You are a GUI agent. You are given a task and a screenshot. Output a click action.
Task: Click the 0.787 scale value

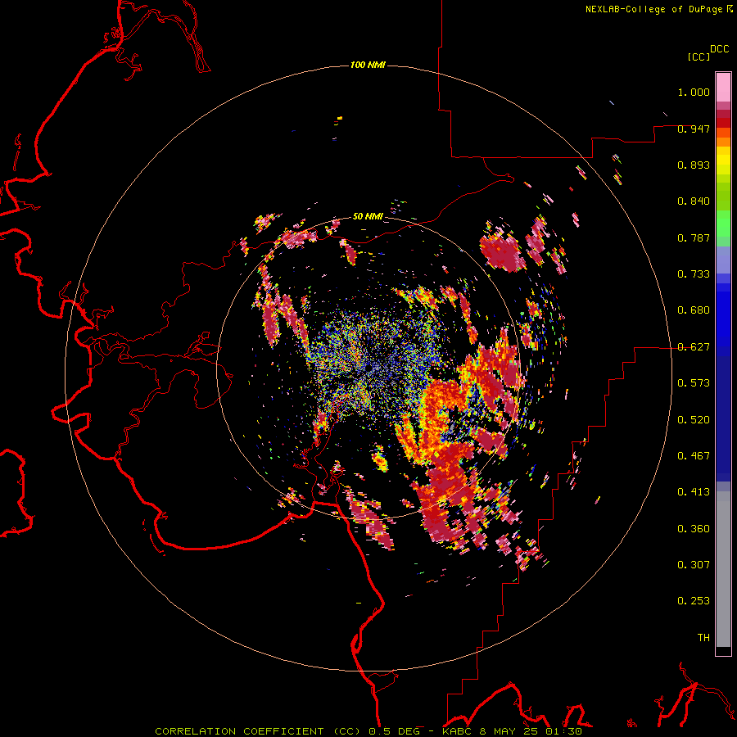pos(694,237)
